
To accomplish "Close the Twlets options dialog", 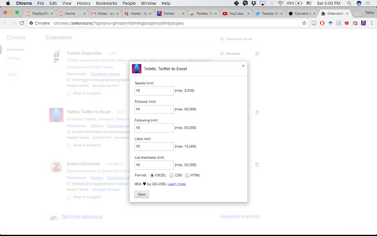I will (243, 65).
